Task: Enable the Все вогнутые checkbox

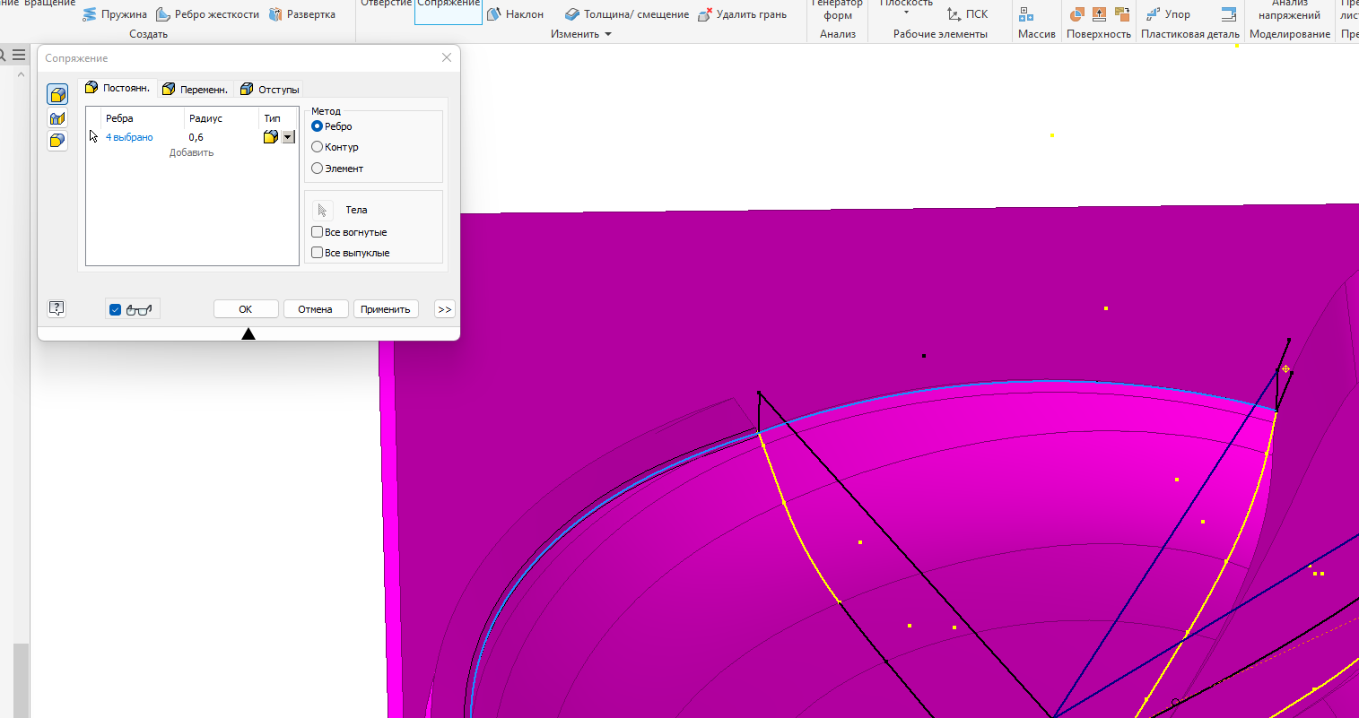Action: click(317, 231)
